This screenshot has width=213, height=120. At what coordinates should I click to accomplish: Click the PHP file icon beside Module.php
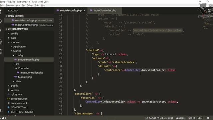[16, 77]
